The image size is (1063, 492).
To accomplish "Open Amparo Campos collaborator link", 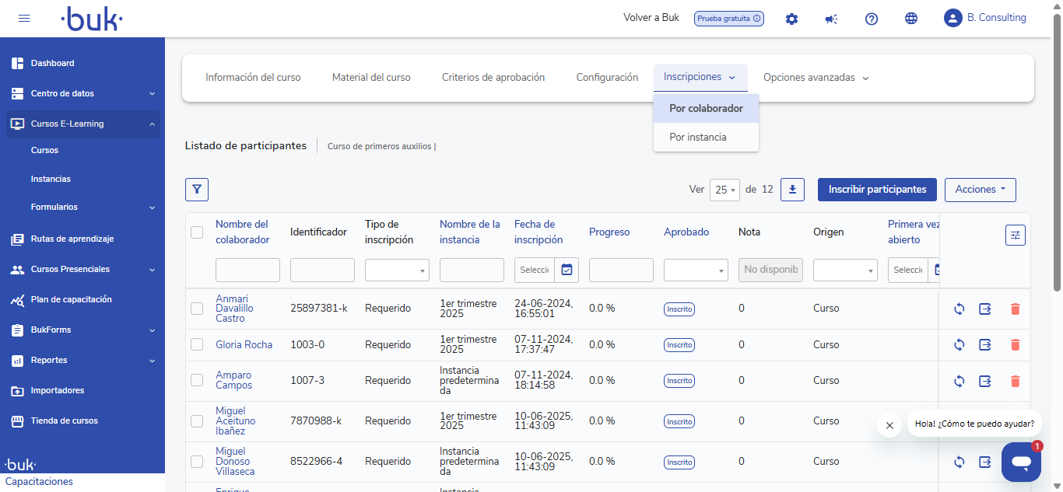I will pos(233,380).
